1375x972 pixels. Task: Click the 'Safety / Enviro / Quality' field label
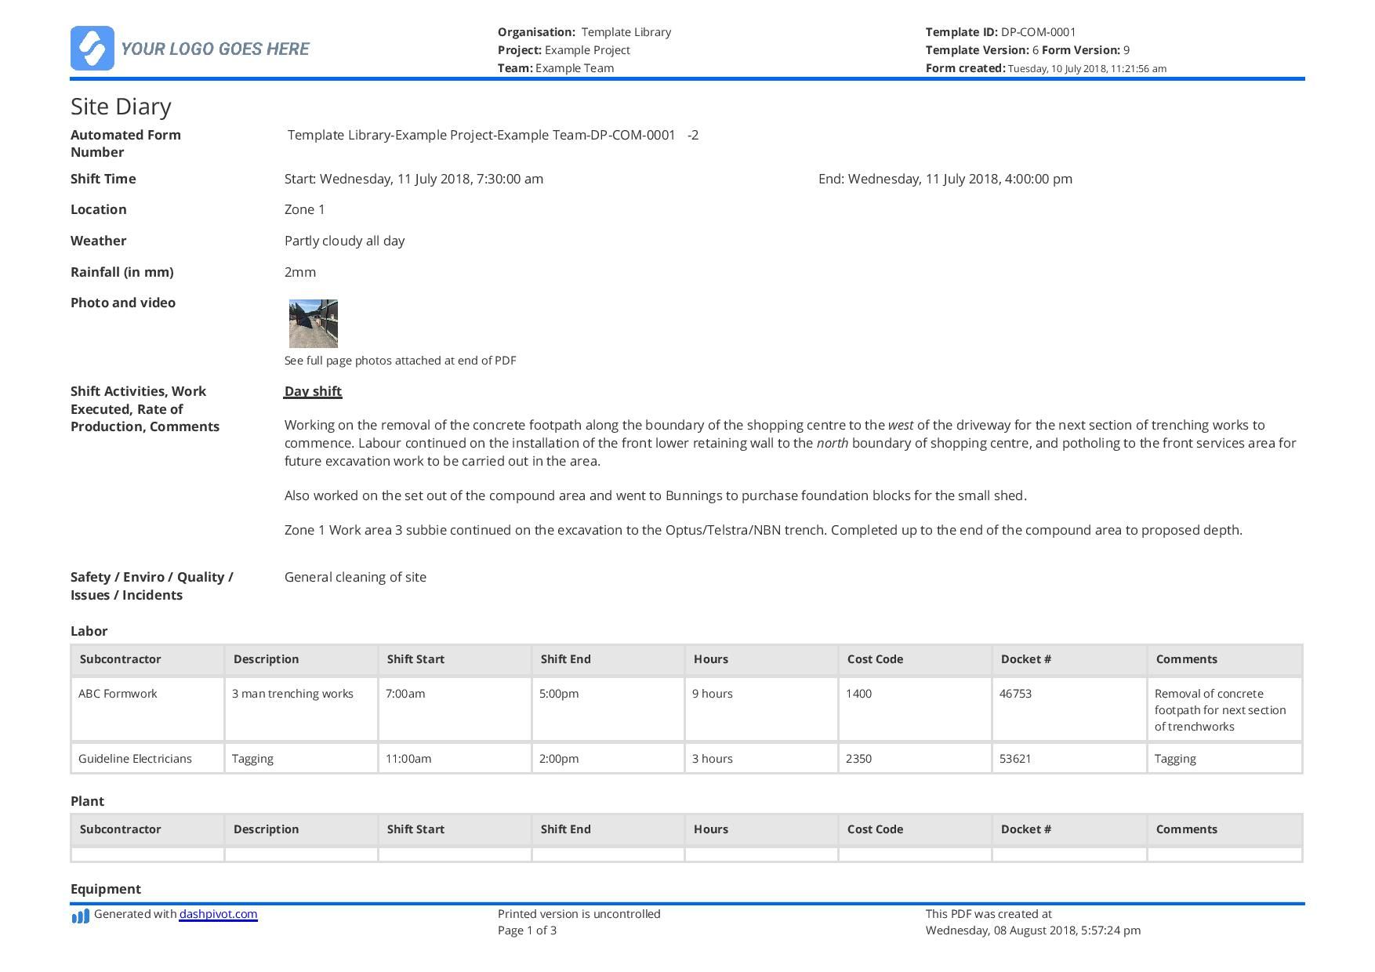[x=152, y=586]
